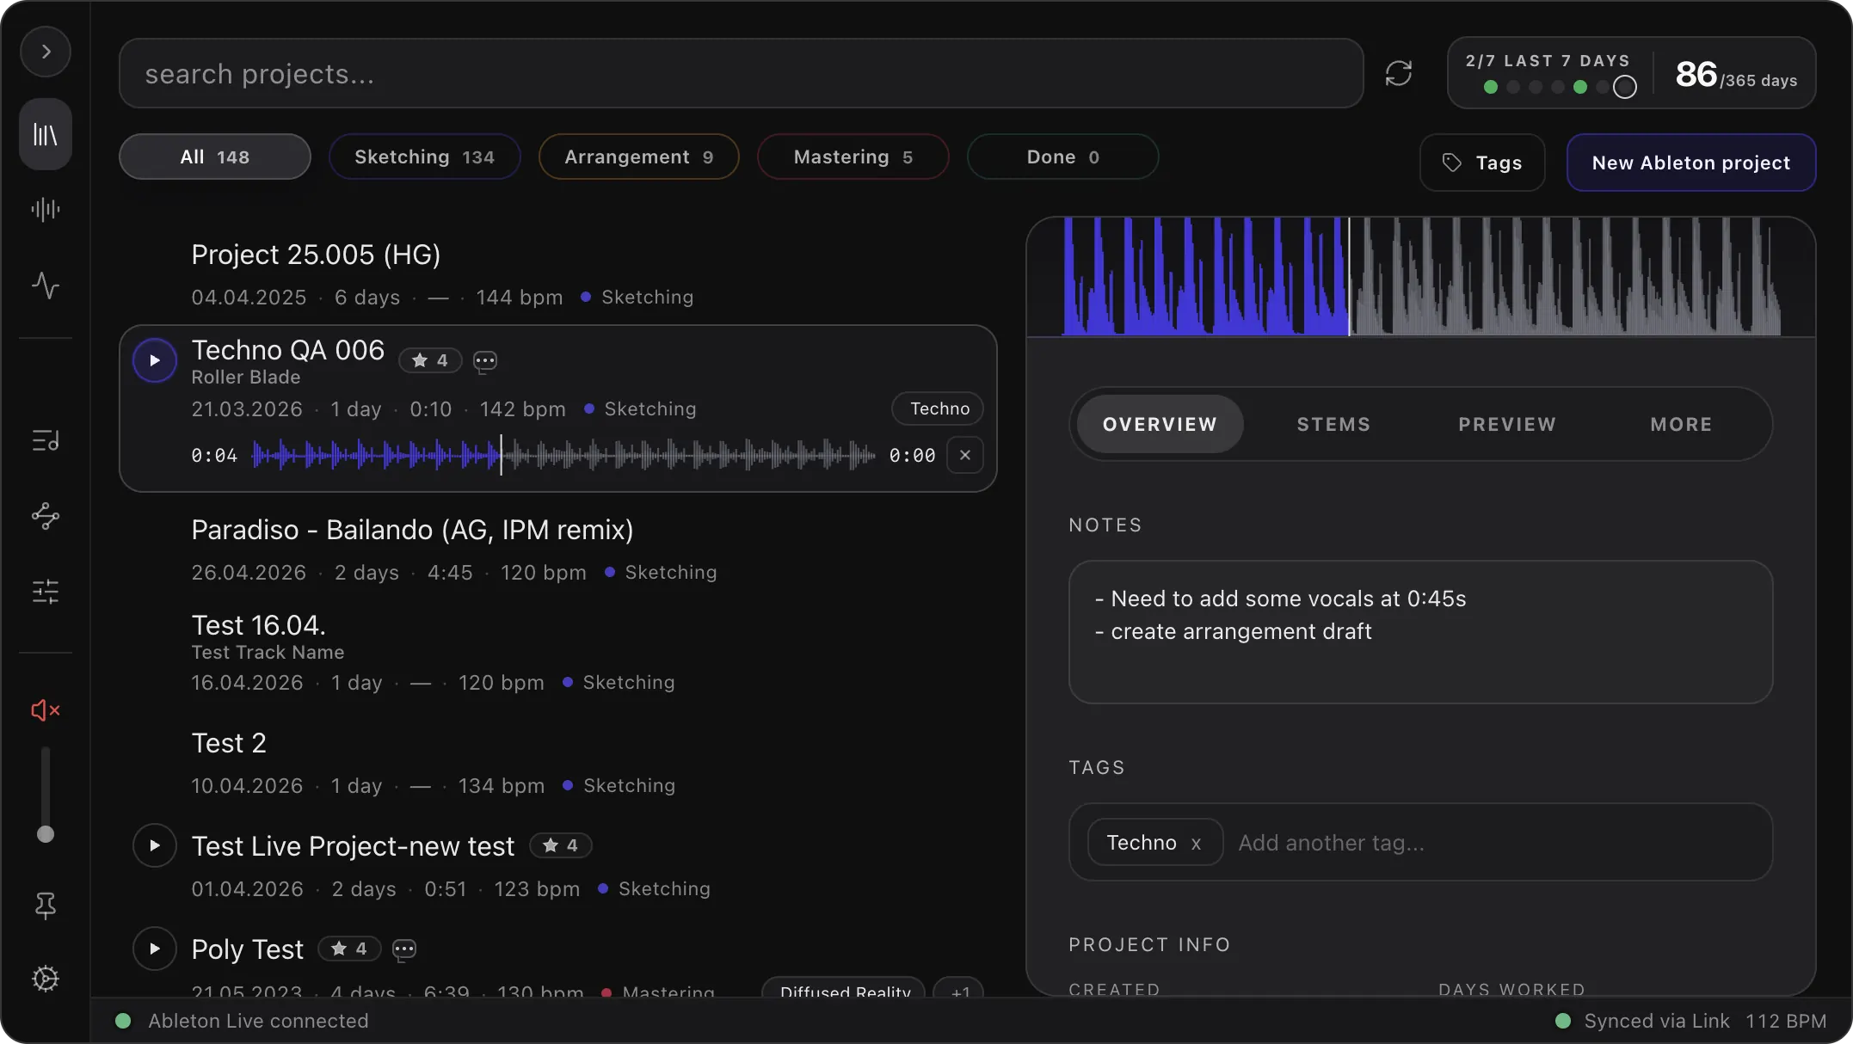Switch to the More tab

[1681, 424]
